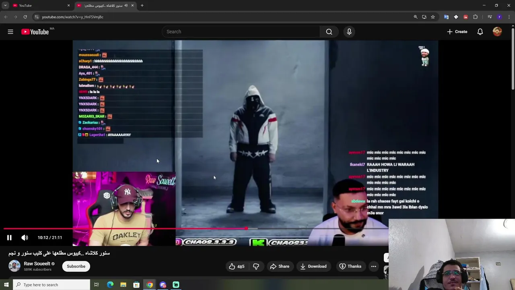
Task: Open the zoom magnifier in address bar
Action: [x=416, y=17]
